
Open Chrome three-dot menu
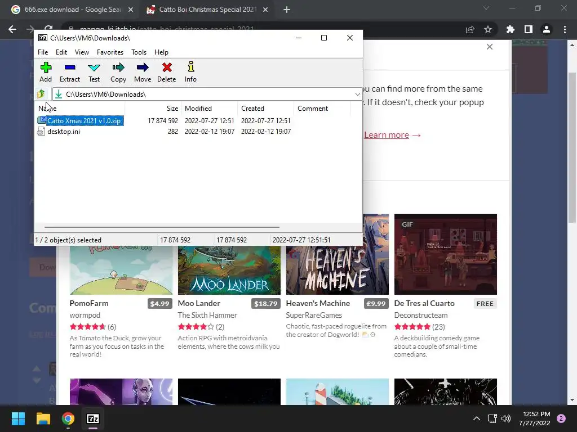click(565, 29)
